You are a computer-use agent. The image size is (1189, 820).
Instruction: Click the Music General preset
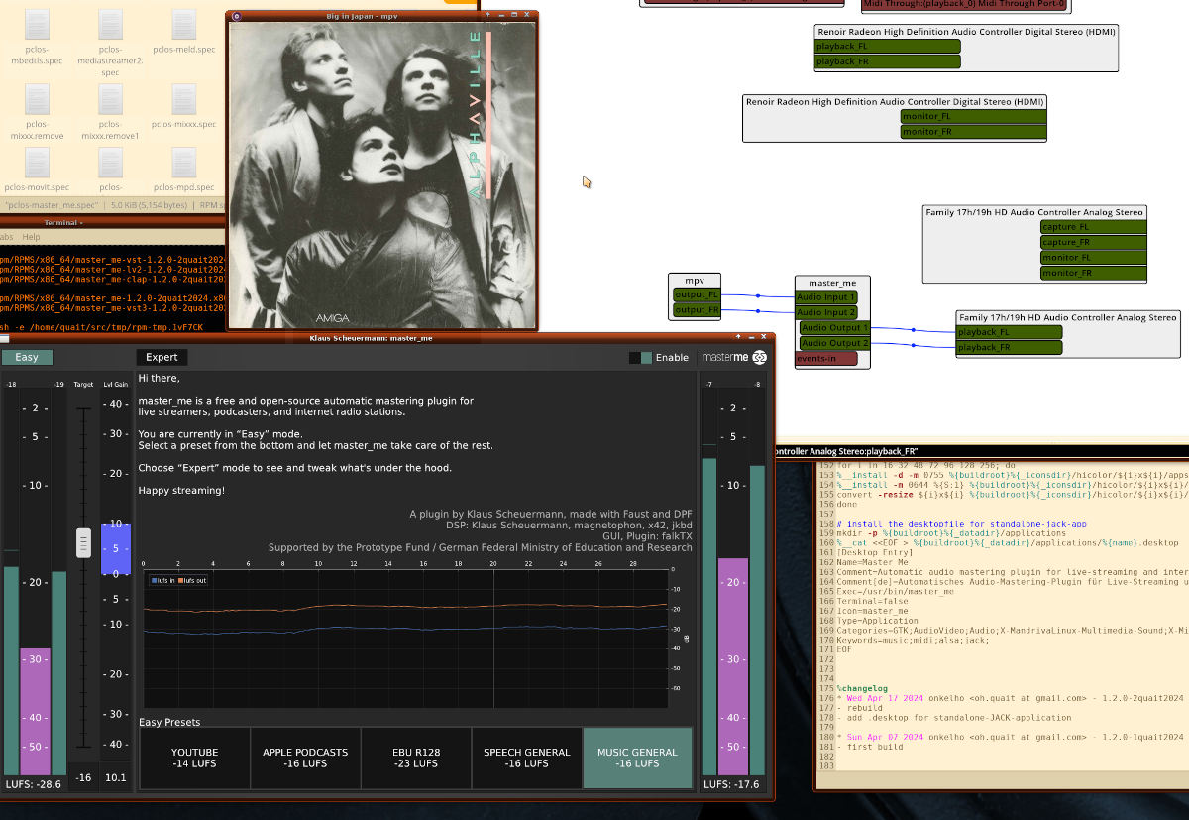click(x=637, y=758)
